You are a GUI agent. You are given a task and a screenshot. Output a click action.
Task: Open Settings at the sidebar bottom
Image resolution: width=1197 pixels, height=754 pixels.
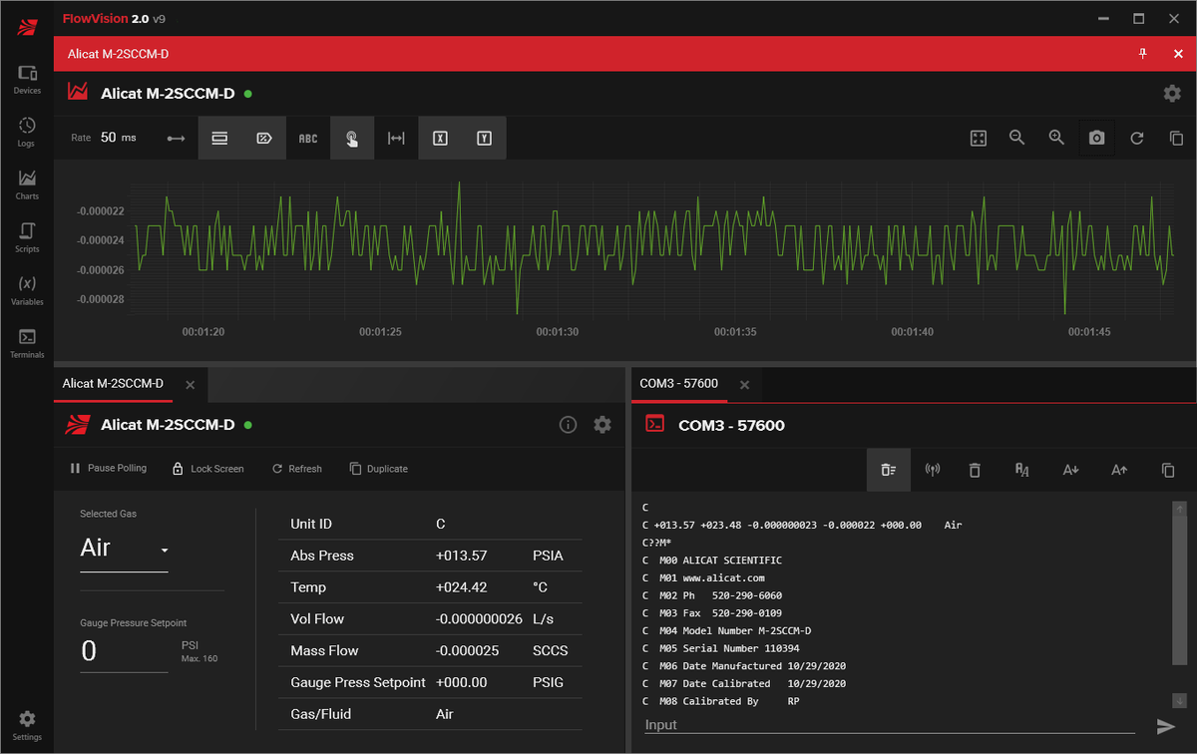tap(27, 725)
